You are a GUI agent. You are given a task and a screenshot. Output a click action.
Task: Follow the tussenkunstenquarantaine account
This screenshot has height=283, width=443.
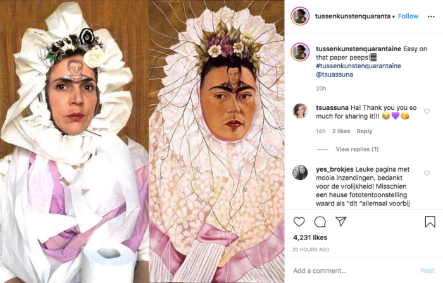[x=408, y=16]
